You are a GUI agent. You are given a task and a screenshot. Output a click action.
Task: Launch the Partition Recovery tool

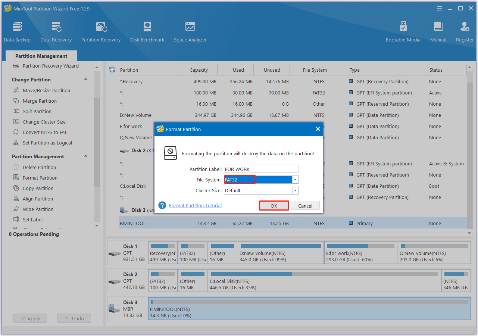click(101, 31)
